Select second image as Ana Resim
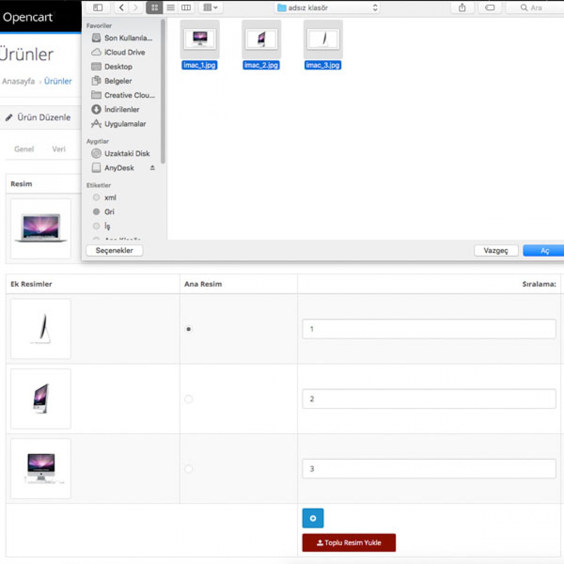 click(x=188, y=399)
